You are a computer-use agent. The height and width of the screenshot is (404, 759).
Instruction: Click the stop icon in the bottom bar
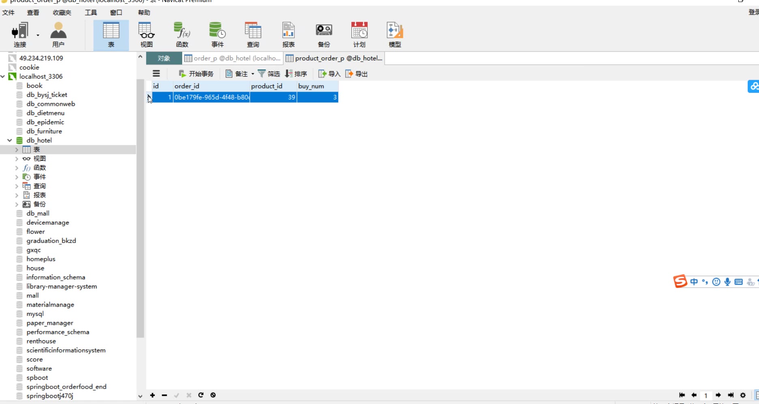pyautogui.click(x=213, y=395)
